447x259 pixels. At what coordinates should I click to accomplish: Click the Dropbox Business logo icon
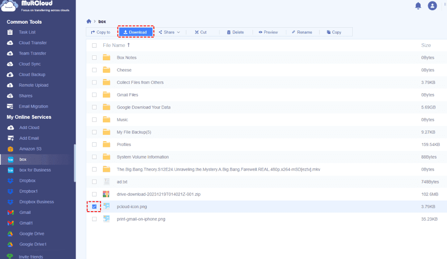[x=11, y=202]
